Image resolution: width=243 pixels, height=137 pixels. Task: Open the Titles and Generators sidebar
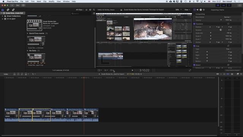pos(13,10)
